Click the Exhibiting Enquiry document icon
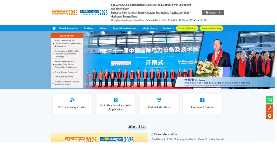The height and width of the screenshot is (156, 277). coord(116,100)
